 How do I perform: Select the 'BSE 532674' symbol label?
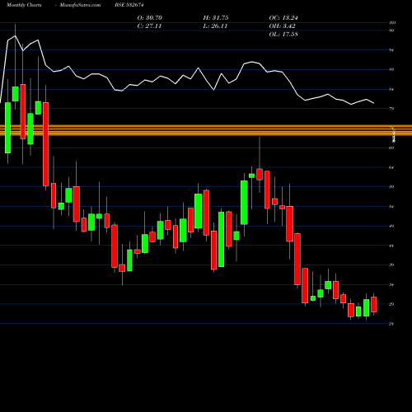(x=129, y=5)
